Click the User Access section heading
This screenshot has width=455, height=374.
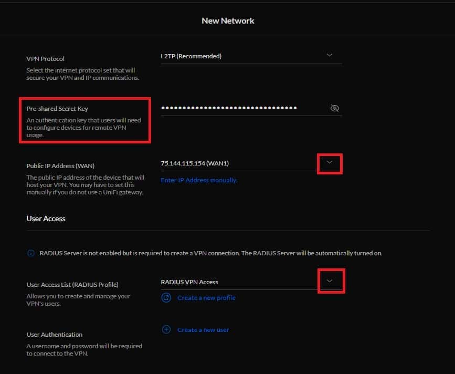pyautogui.click(x=46, y=219)
